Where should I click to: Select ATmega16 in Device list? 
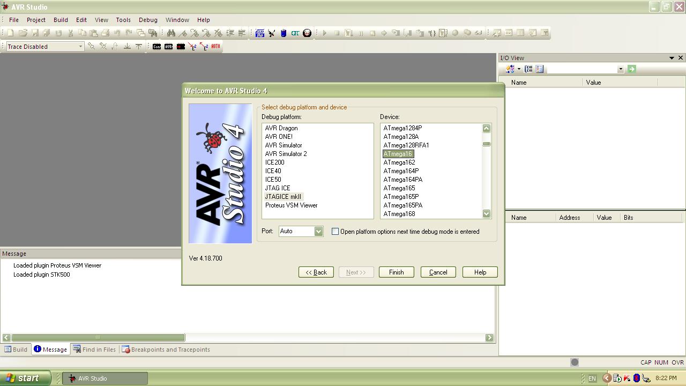(x=398, y=154)
